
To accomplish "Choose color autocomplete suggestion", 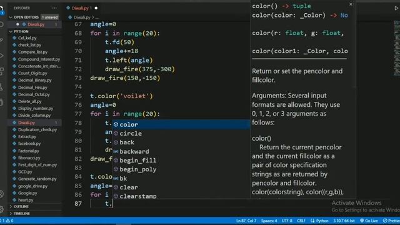I will coord(181,124).
